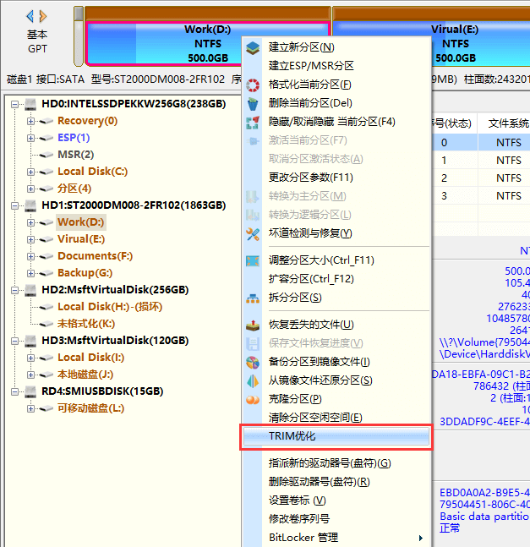
Task: Click the Restore Partition from Image icon
Action: coord(253,380)
